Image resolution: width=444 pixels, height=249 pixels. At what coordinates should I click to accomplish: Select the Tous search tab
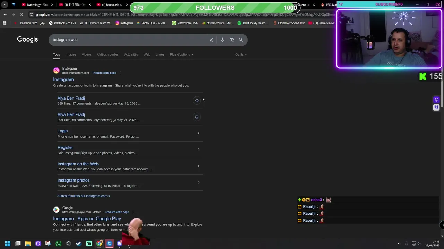pyautogui.click(x=57, y=54)
